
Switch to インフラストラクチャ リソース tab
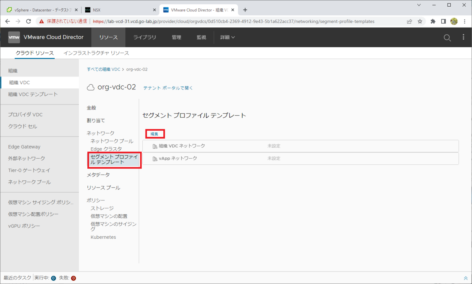click(96, 53)
